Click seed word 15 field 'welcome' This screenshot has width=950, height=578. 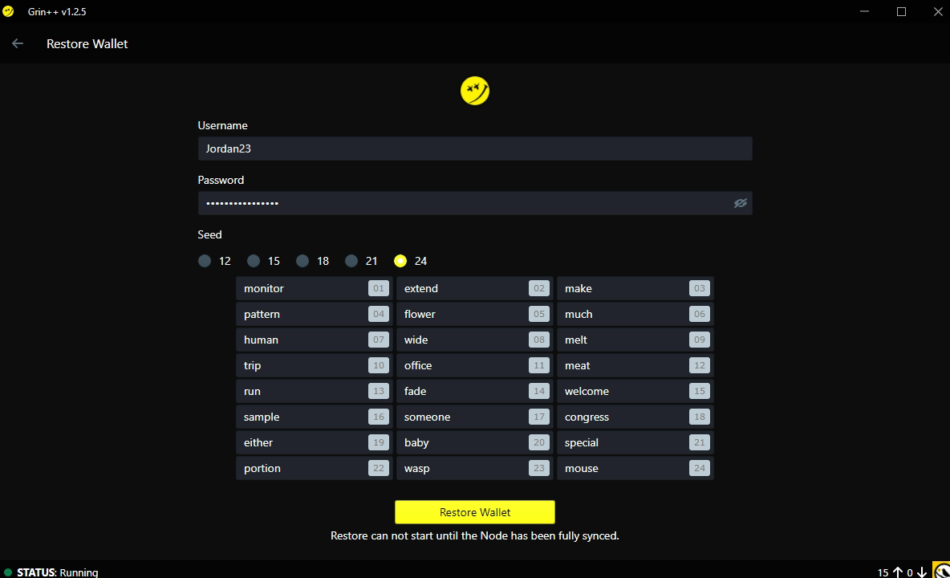[635, 392]
